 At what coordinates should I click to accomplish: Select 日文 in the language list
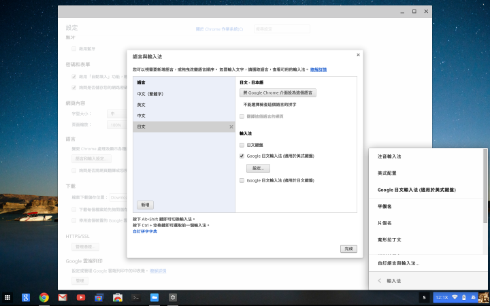184,126
